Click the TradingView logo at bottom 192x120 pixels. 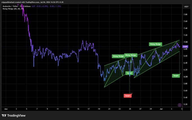(x=14, y=116)
